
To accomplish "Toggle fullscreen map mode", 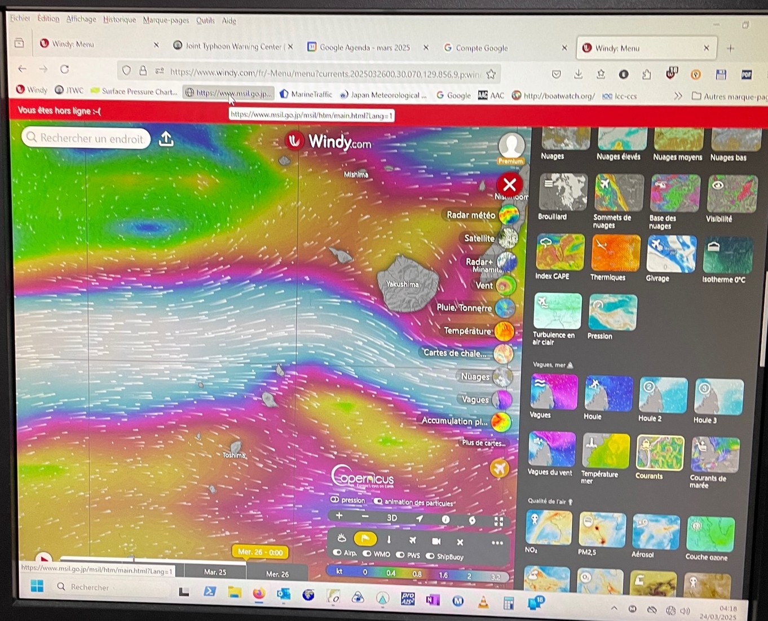I will [x=498, y=521].
